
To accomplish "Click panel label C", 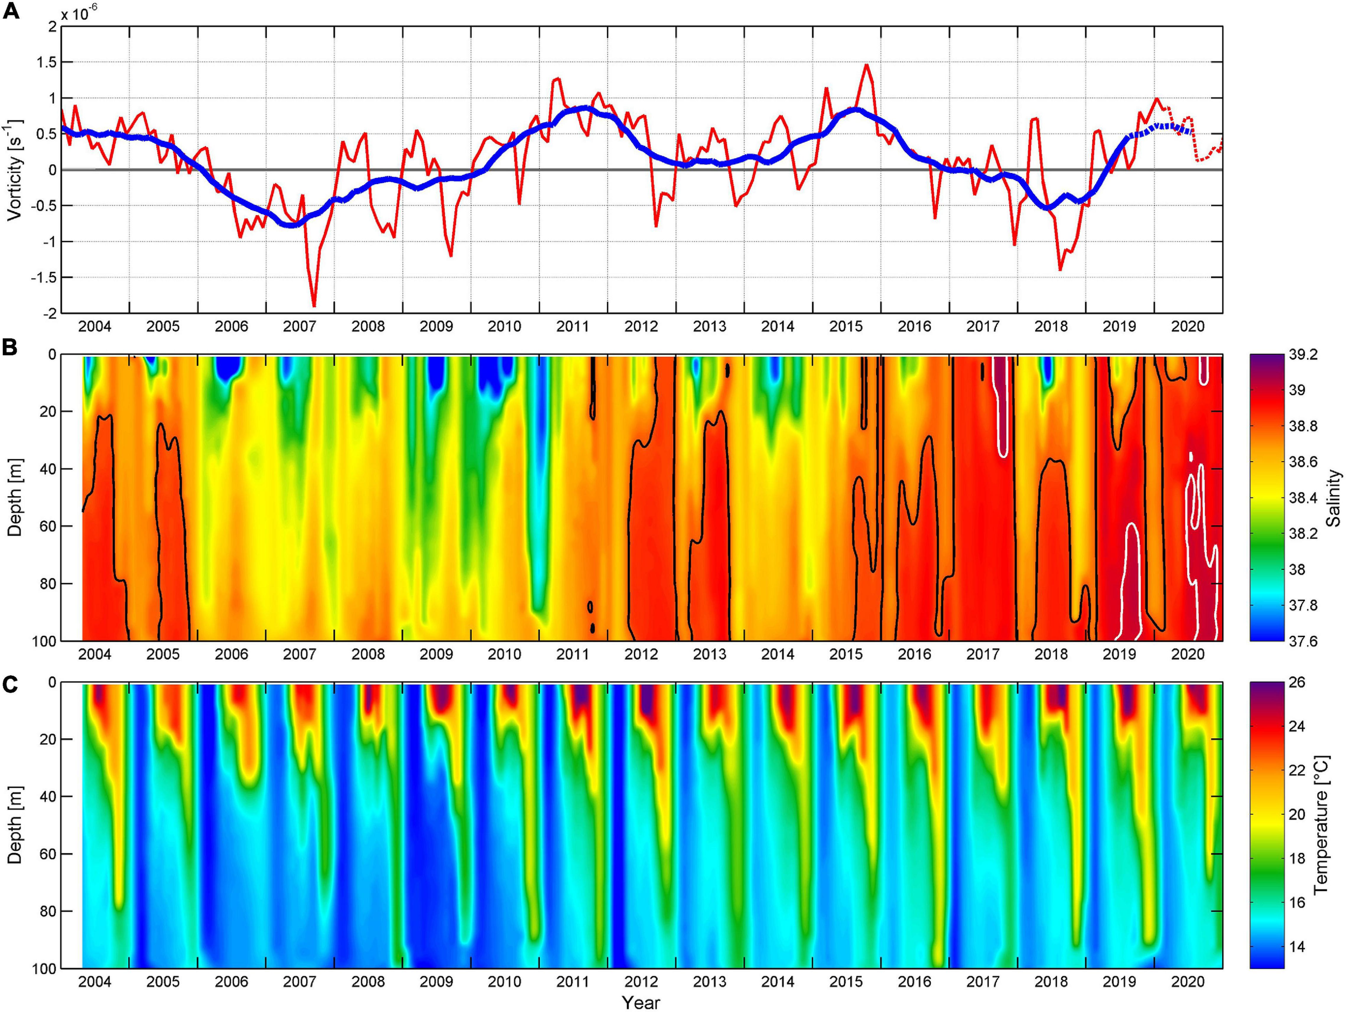I will click(10, 684).
